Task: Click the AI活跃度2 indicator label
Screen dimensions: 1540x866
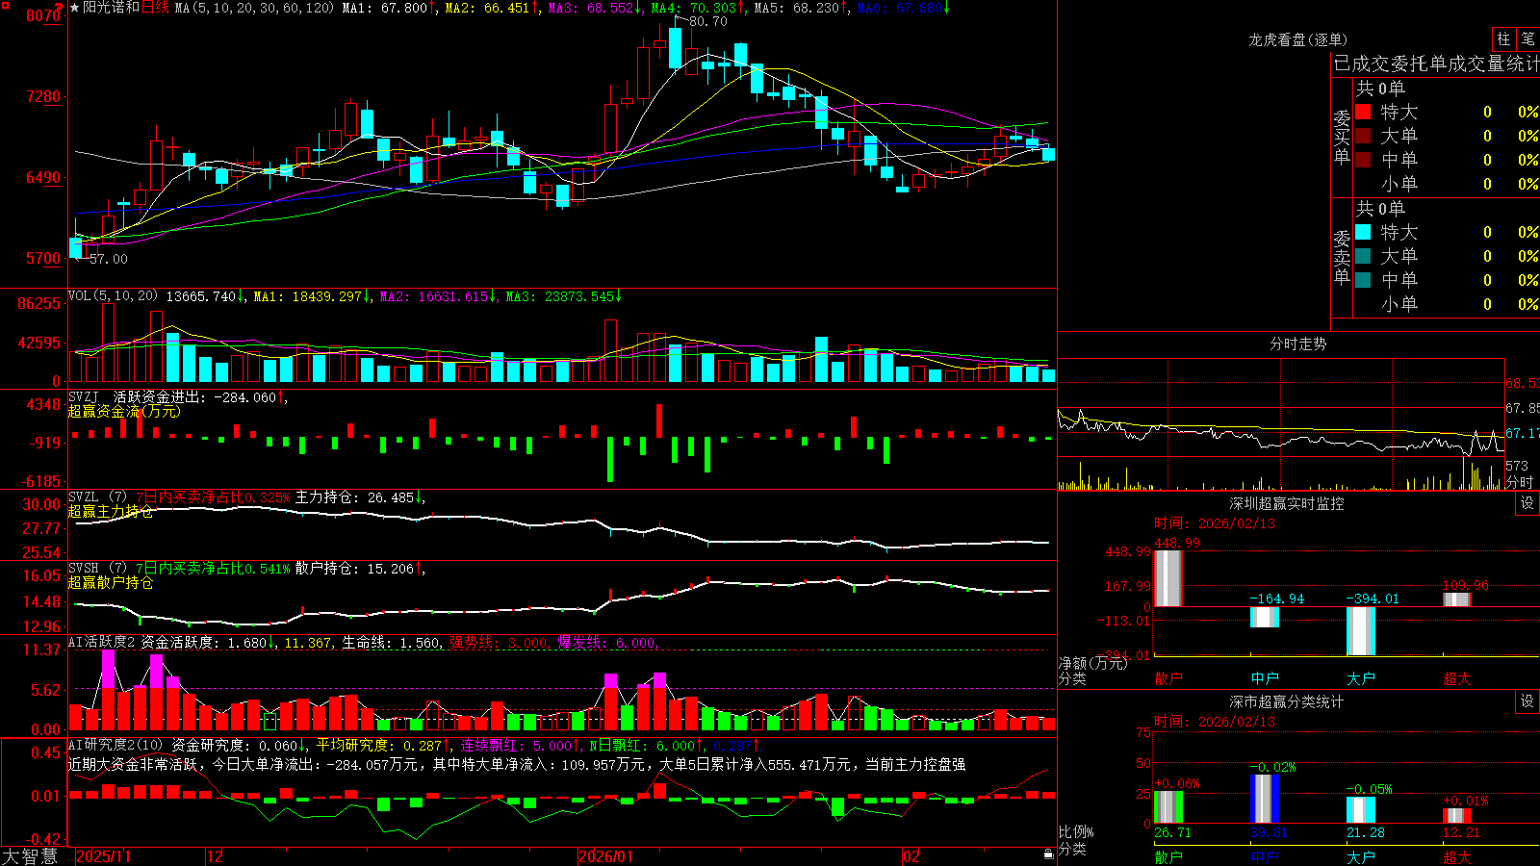Action: click(x=101, y=642)
